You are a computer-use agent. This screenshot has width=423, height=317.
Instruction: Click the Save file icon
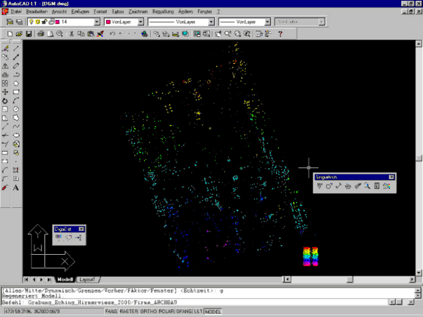pos(28,34)
